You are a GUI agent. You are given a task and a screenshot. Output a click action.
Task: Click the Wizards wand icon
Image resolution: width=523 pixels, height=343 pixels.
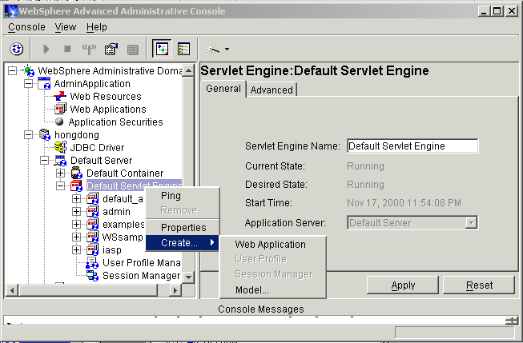point(213,49)
